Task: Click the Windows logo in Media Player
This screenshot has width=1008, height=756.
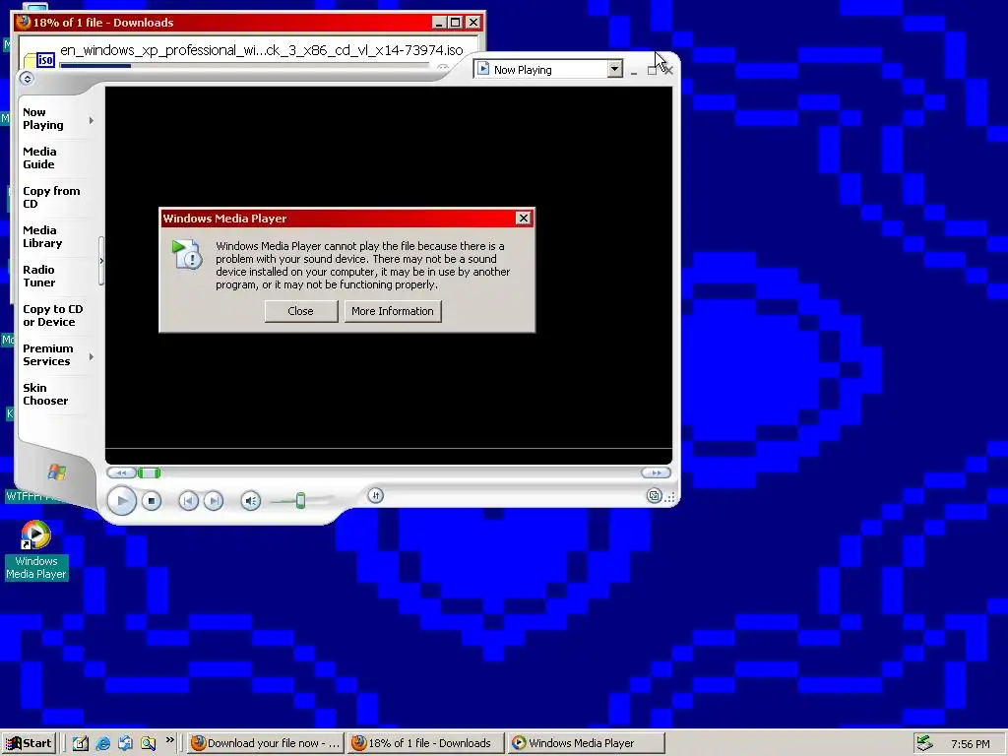Action: point(56,472)
